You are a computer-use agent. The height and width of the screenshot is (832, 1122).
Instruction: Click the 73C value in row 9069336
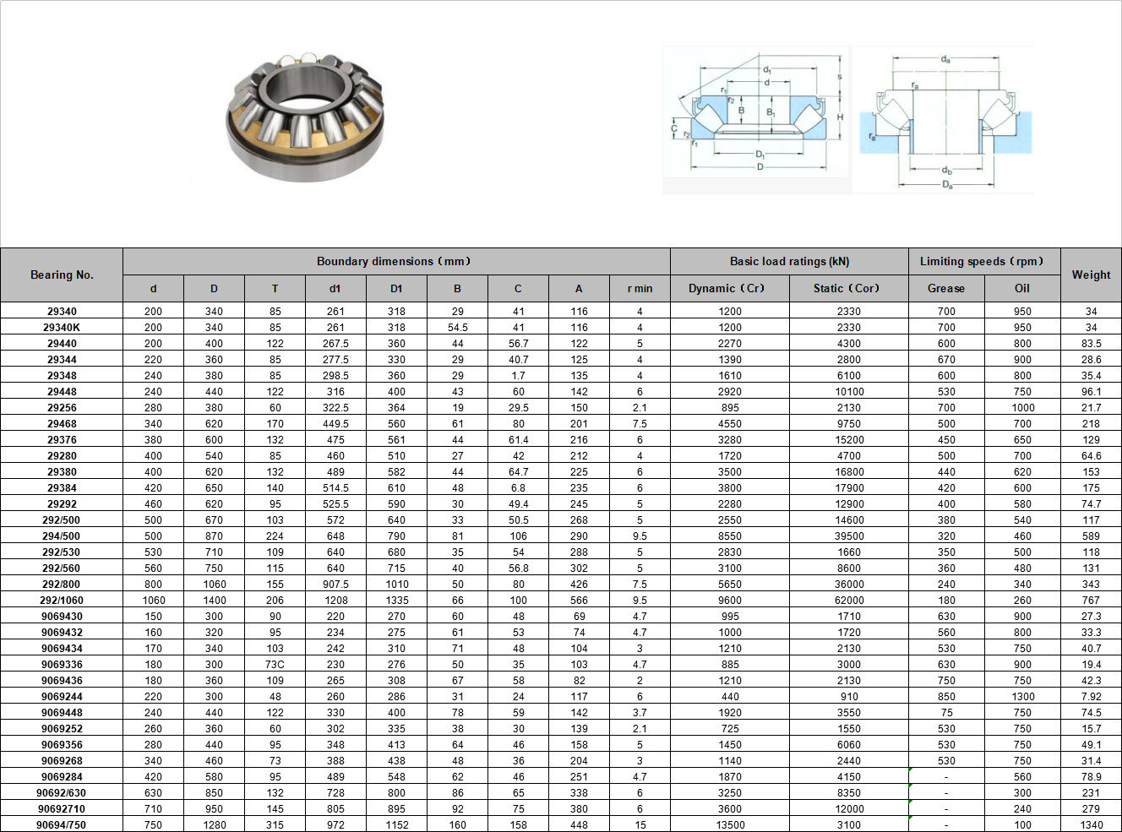275,665
